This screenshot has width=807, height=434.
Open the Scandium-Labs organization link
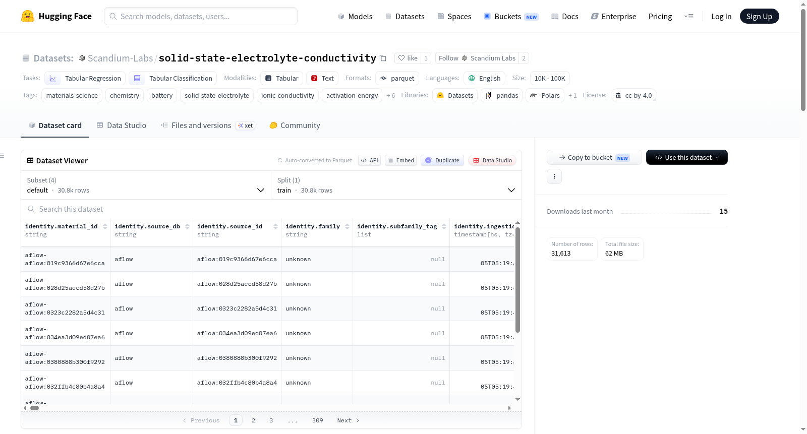[x=120, y=58]
